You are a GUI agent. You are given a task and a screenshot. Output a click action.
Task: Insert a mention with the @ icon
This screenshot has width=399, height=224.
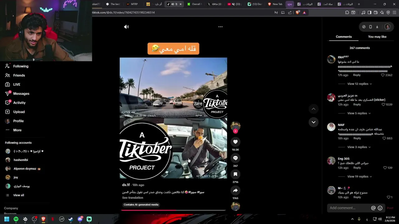pos(373,208)
